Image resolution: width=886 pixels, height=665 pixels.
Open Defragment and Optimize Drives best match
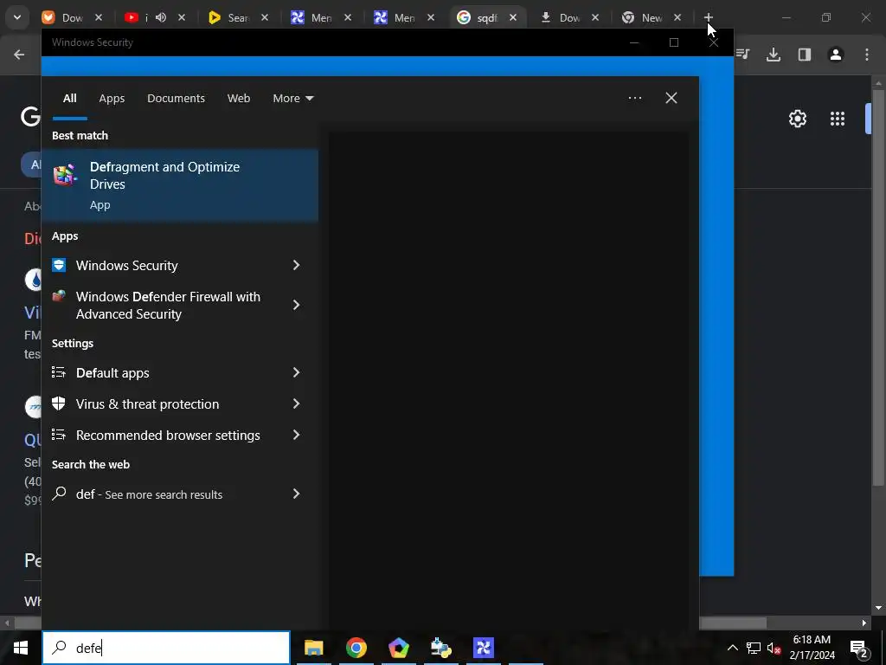pos(180,185)
